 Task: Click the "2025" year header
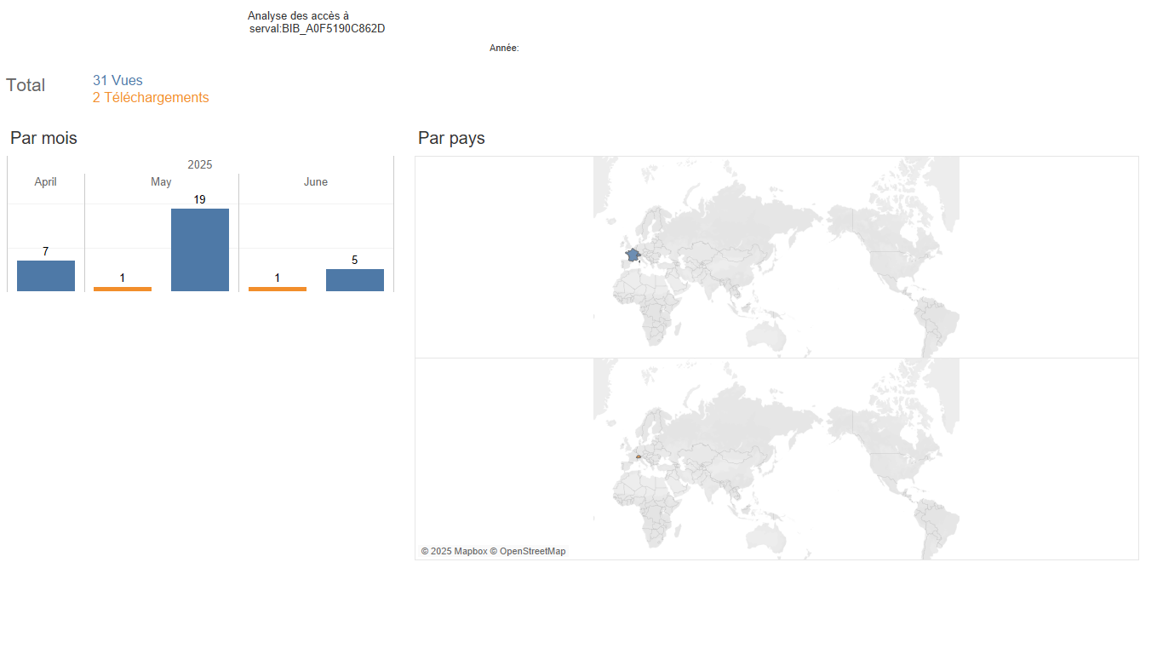pyautogui.click(x=200, y=165)
